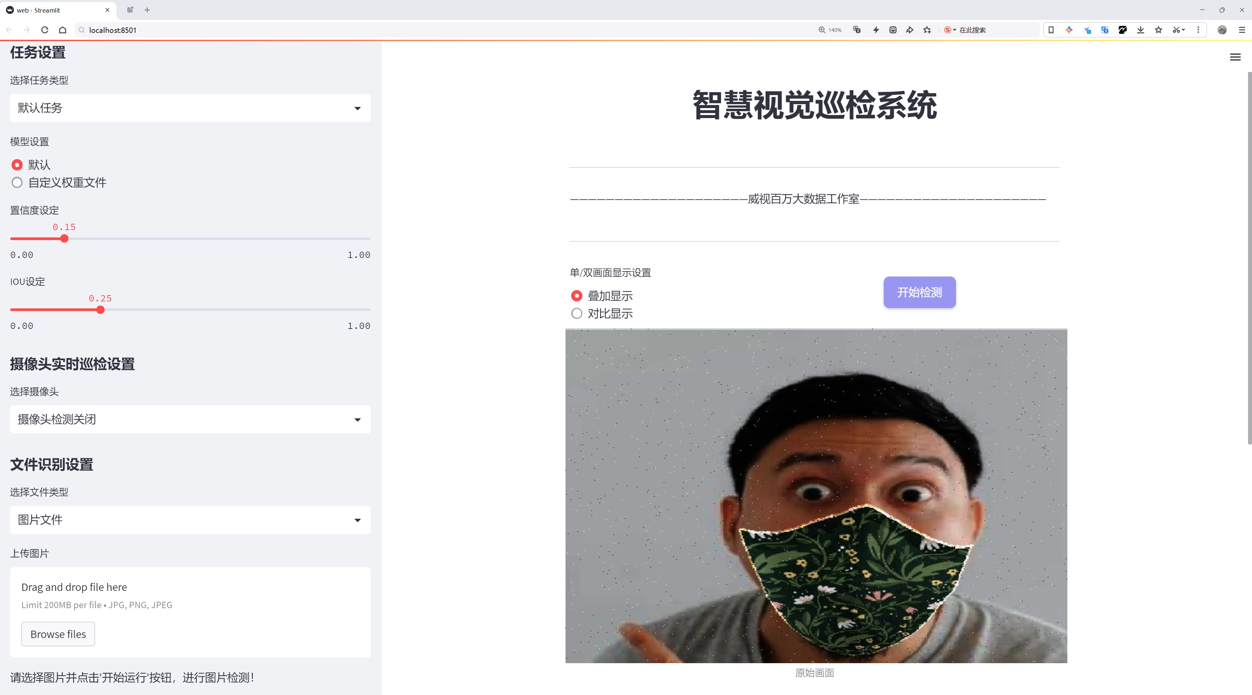Open the browser downloads icon
The height and width of the screenshot is (695, 1252).
1141,30
